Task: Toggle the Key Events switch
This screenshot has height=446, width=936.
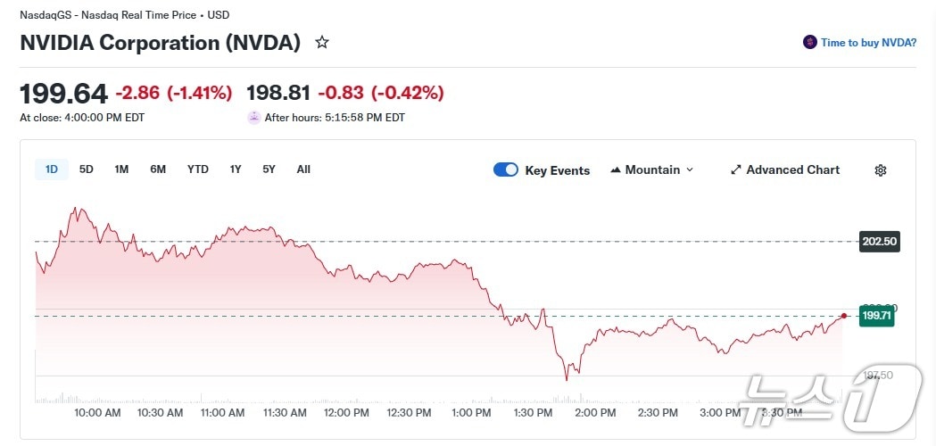Action: click(x=506, y=169)
